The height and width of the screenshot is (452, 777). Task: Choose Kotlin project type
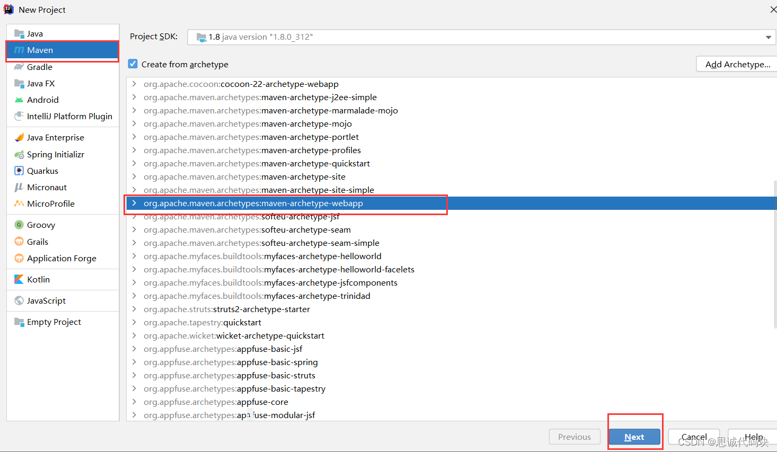63,279
